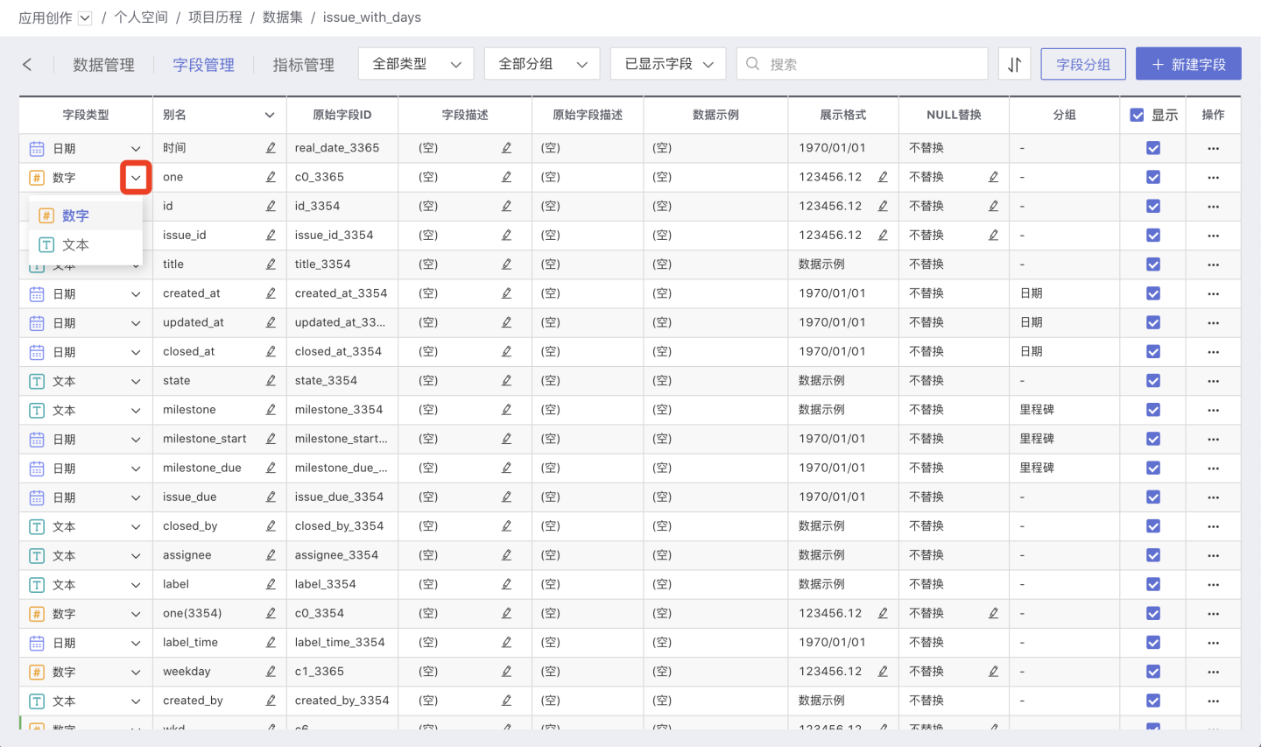Viewport: 1261px width, 747px height.
Task: Click the back arrow icon
Action: 27,65
